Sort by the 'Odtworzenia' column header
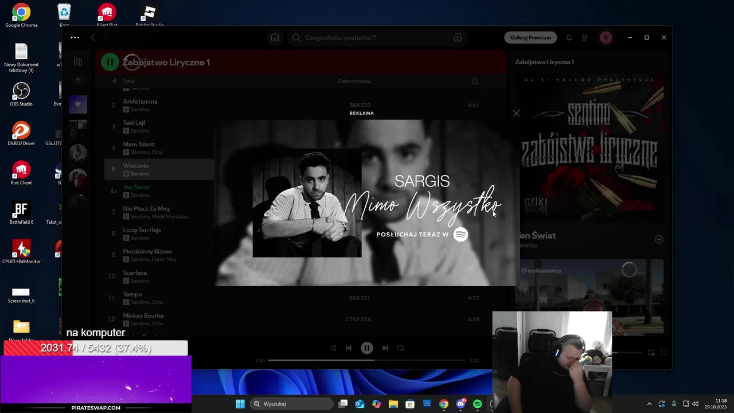The height and width of the screenshot is (413, 734). (x=354, y=81)
